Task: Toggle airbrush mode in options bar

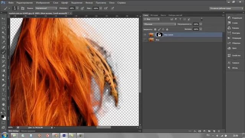Action: (x=106, y=8)
